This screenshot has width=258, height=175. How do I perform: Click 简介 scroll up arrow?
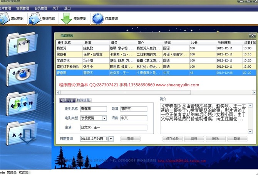click(250, 105)
